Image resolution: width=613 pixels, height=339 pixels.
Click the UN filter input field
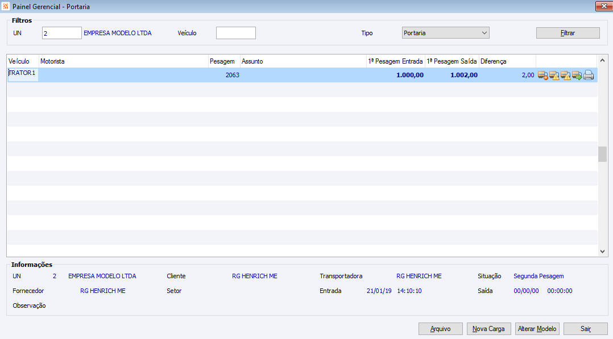click(62, 33)
